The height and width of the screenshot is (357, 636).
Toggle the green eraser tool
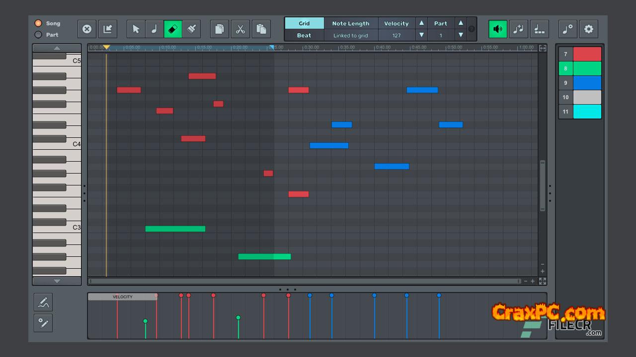pos(173,29)
